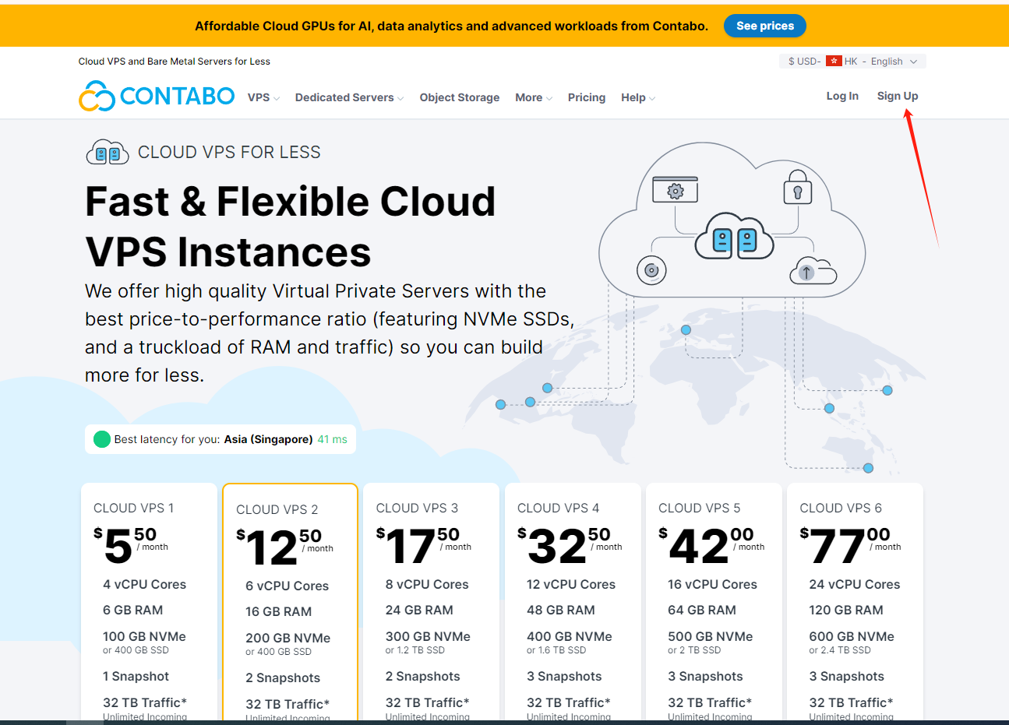Click the 41 ms latency value

coord(333,439)
